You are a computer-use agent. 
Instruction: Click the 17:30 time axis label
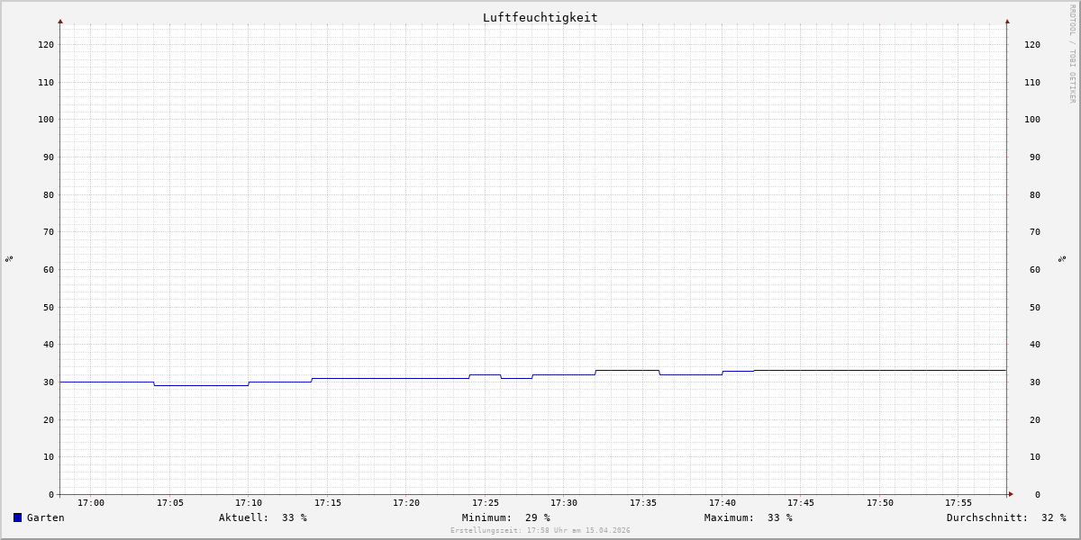pos(564,502)
